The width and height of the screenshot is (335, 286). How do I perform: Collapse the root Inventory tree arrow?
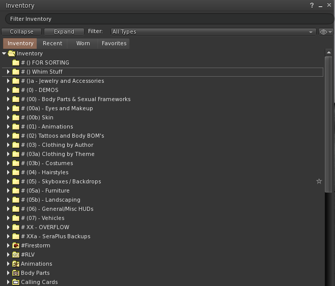click(4, 53)
